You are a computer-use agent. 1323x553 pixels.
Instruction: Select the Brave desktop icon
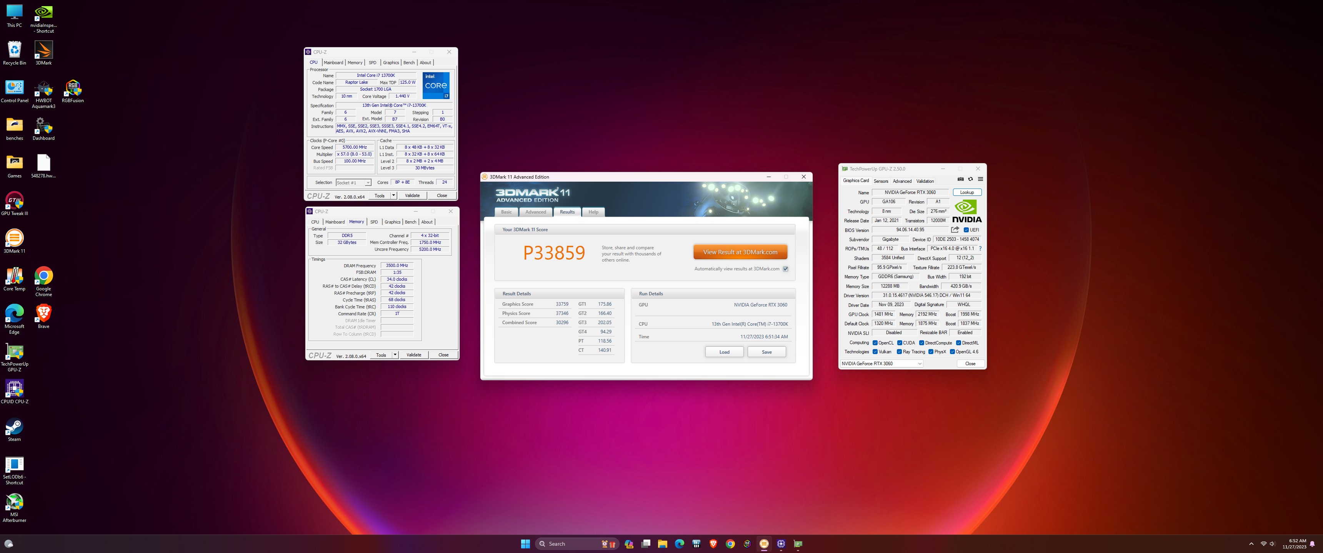point(44,316)
